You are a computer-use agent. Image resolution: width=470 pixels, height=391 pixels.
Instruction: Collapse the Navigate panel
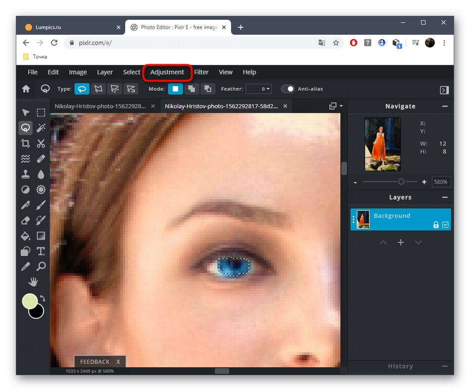[x=445, y=106]
